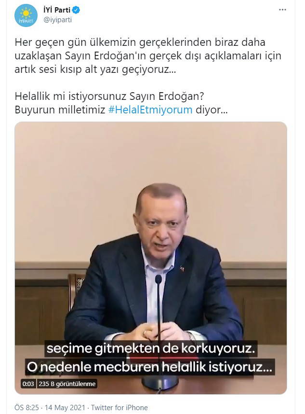This screenshot has width=305, height=414.
Task: Open the three-dot more options menu
Action: tap(282, 10)
